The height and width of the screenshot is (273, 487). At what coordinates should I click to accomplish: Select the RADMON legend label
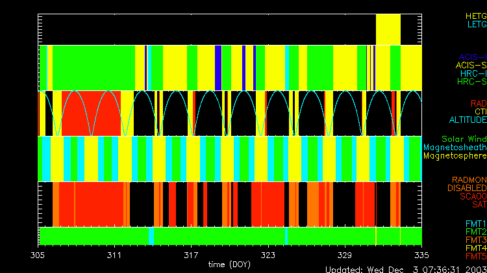point(469,180)
